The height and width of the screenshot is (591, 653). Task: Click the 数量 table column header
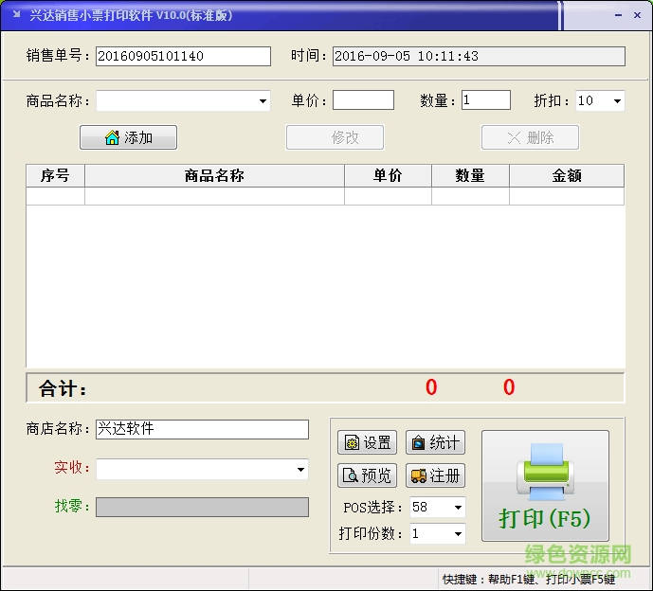tap(470, 175)
